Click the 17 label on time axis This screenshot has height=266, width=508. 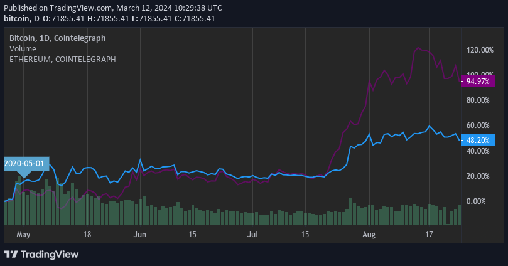[x=430, y=235]
